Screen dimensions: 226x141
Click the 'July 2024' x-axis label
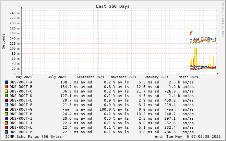click(57, 77)
